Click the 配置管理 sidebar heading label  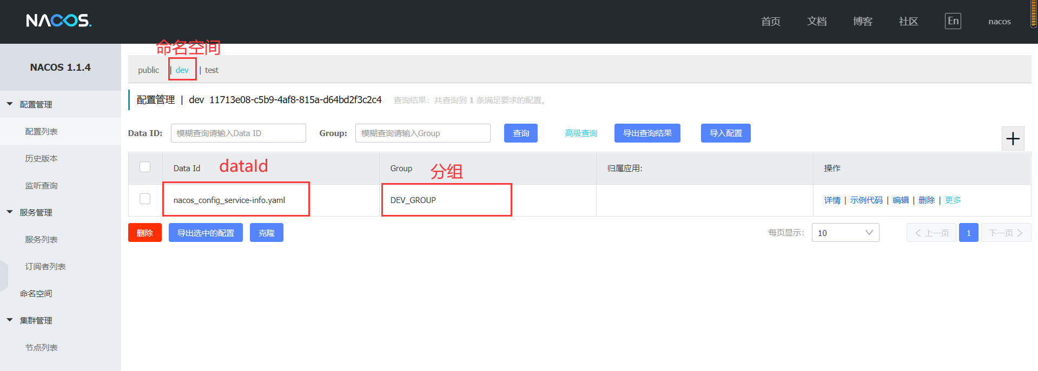(36, 104)
